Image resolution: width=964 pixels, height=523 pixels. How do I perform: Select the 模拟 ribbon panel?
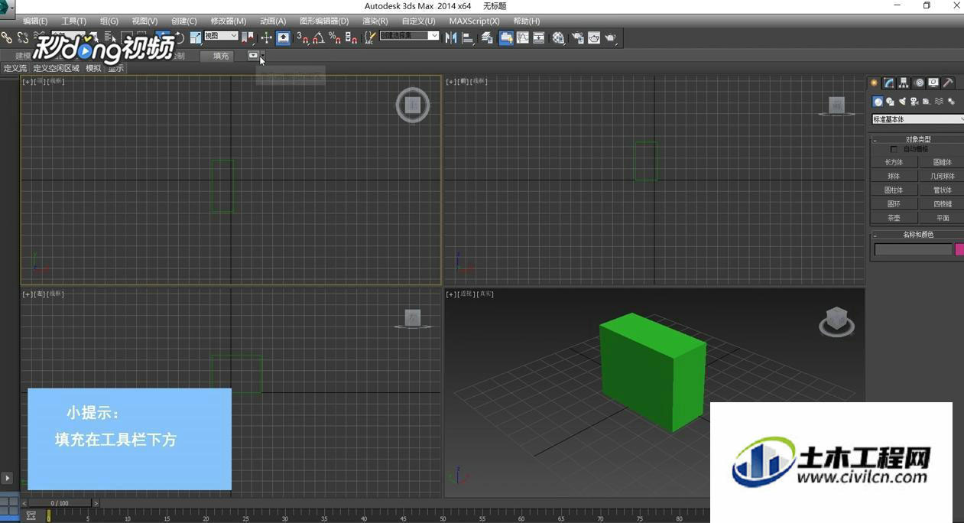pyautogui.click(x=93, y=69)
